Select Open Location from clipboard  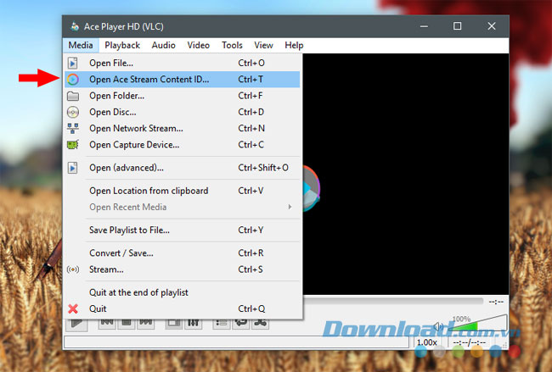(149, 191)
